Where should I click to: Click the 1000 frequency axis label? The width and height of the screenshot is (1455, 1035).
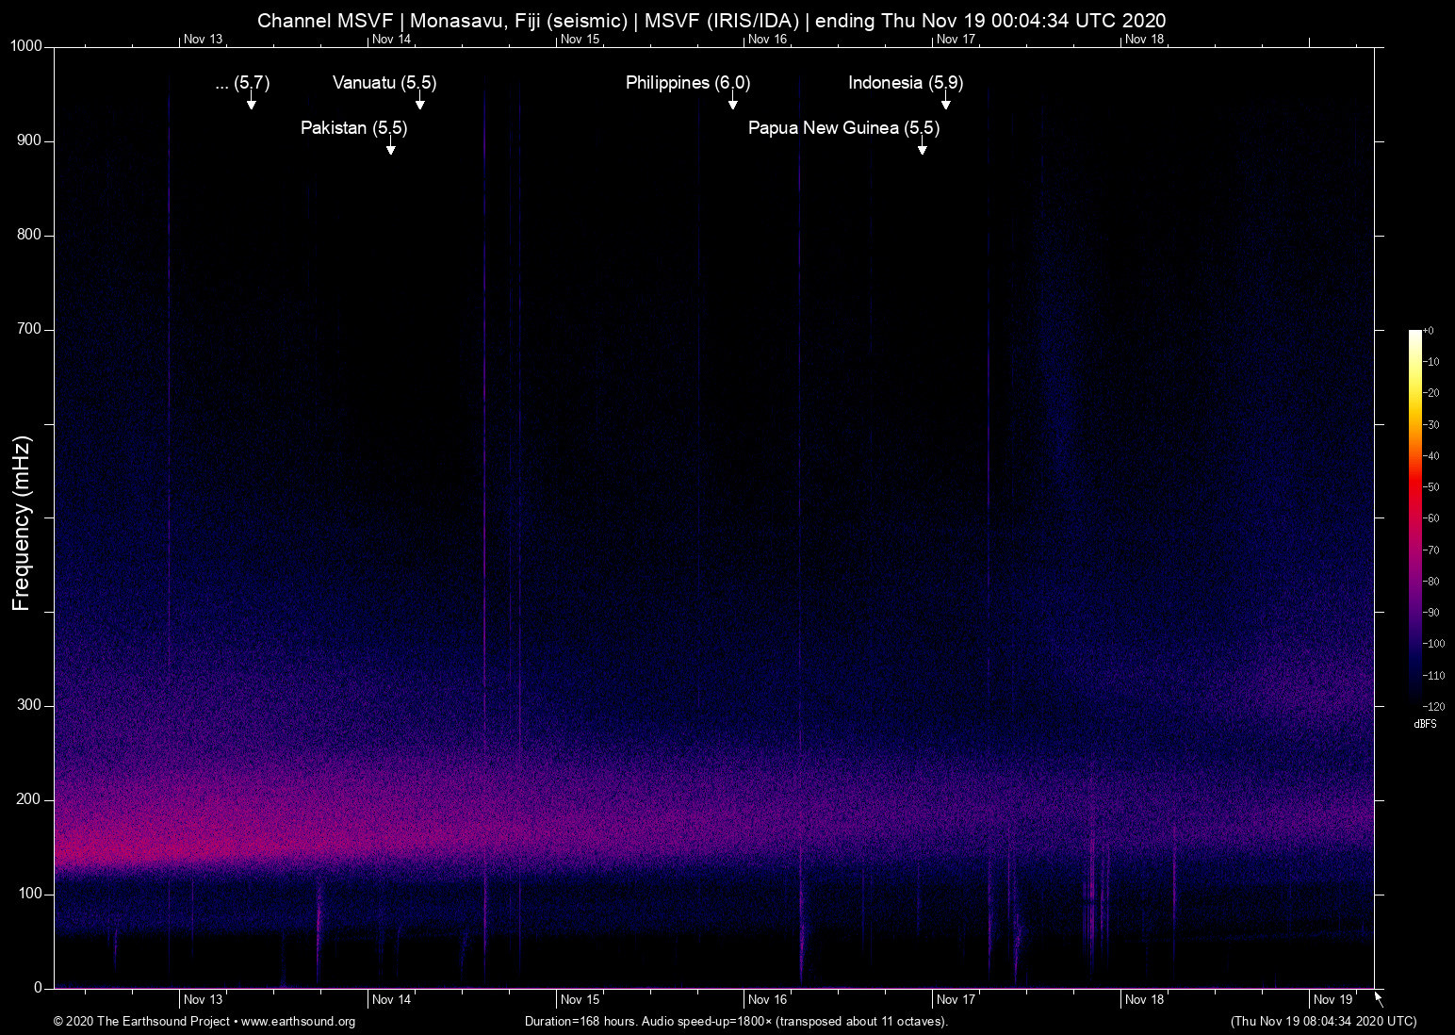coord(26,46)
